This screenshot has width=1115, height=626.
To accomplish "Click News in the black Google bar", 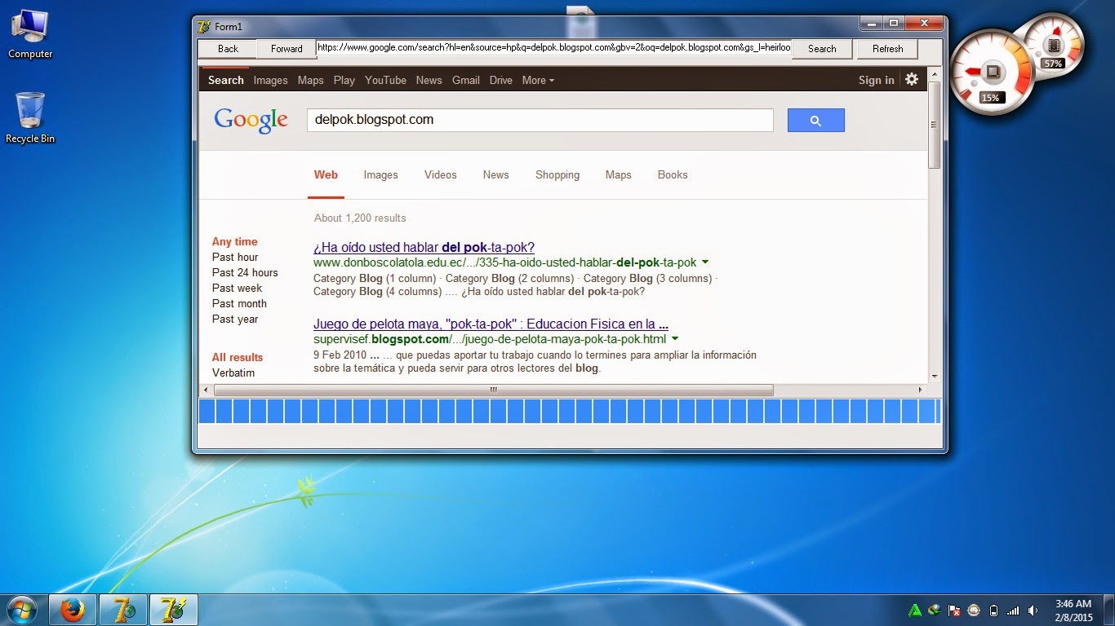I will (429, 80).
